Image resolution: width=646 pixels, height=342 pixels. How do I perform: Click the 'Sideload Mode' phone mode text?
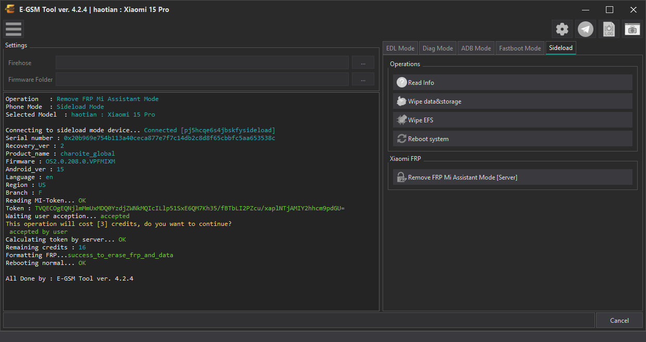point(80,107)
